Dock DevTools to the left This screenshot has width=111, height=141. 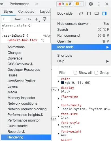pyautogui.click(x=89, y=14)
